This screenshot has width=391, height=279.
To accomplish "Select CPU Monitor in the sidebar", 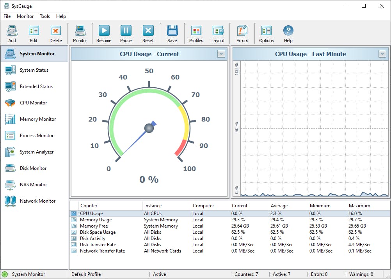I will pyautogui.click(x=33, y=103).
